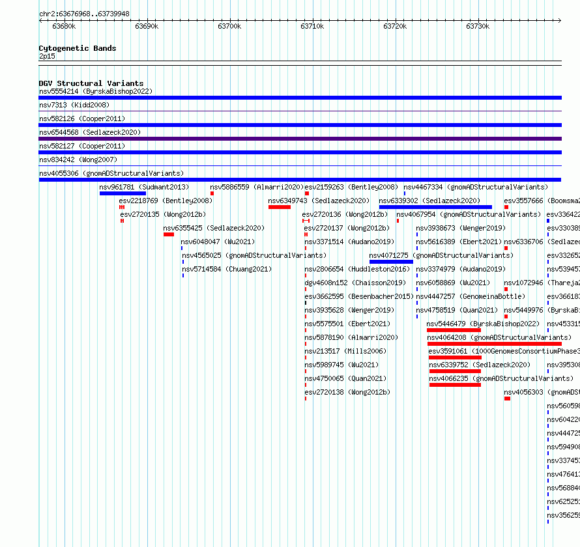Click the nsv4055306 gnomAD variant label

111,173
